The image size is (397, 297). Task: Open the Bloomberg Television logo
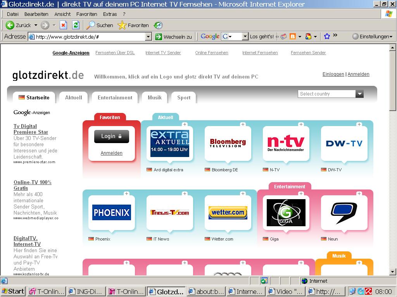pyautogui.click(x=228, y=143)
